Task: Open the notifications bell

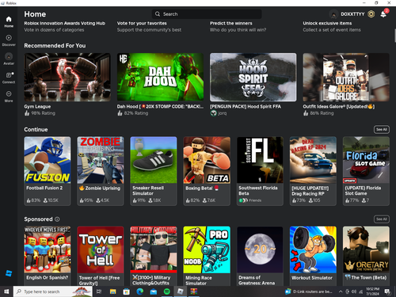Action: pyautogui.click(x=383, y=14)
